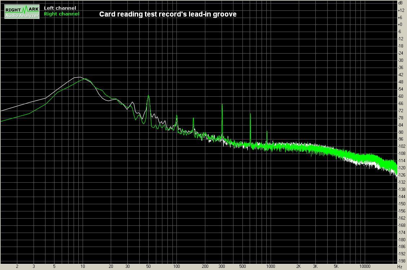Click the 100 Hz frequency axis label
Screen dimensions: 407x270
pyautogui.click(x=176, y=266)
